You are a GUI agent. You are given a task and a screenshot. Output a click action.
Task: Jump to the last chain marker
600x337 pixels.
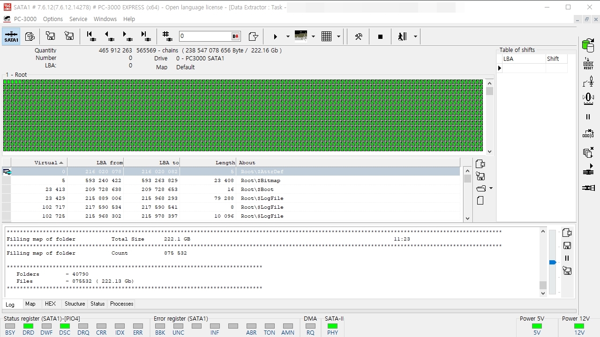click(x=146, y=37)
